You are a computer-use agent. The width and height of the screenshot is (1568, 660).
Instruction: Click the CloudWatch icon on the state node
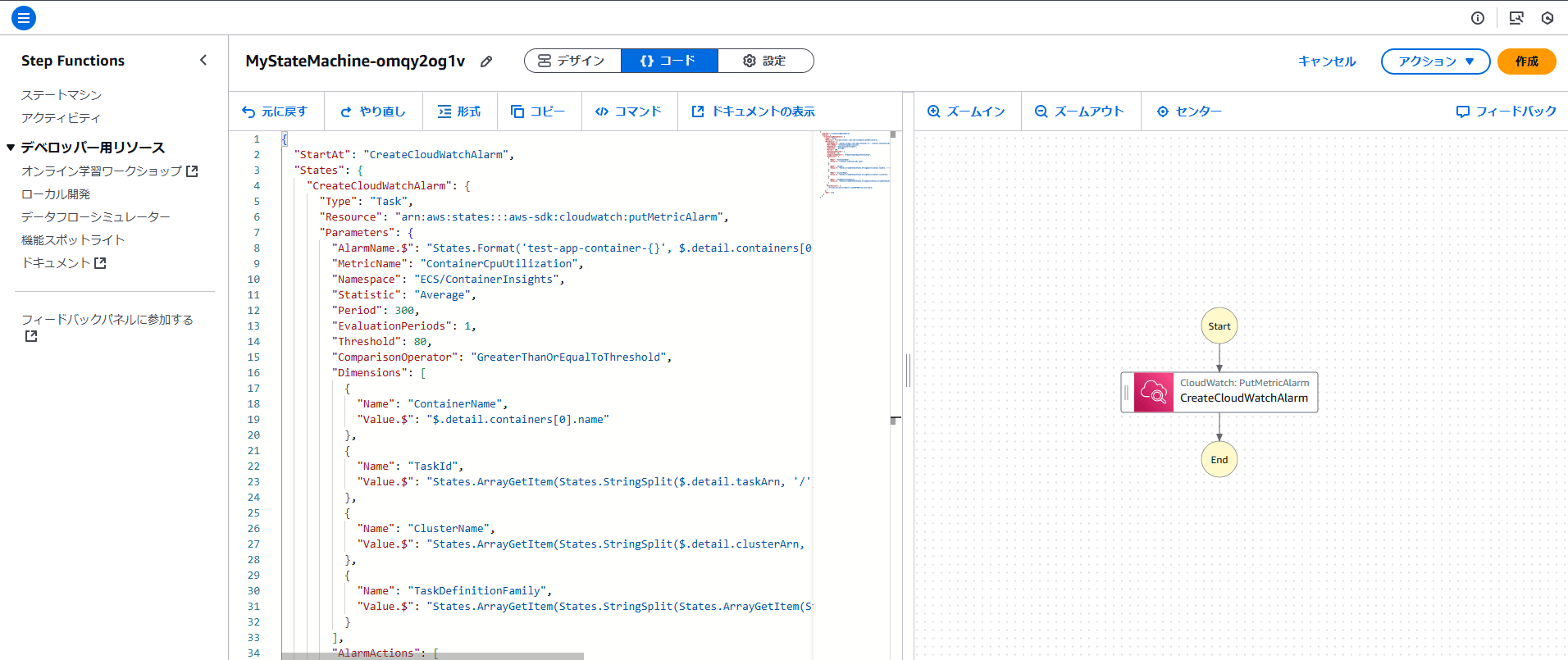[1154, 392]
